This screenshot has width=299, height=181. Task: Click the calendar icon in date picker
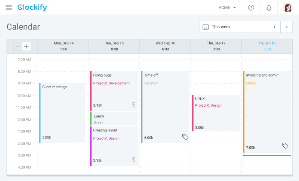point(206,27)
